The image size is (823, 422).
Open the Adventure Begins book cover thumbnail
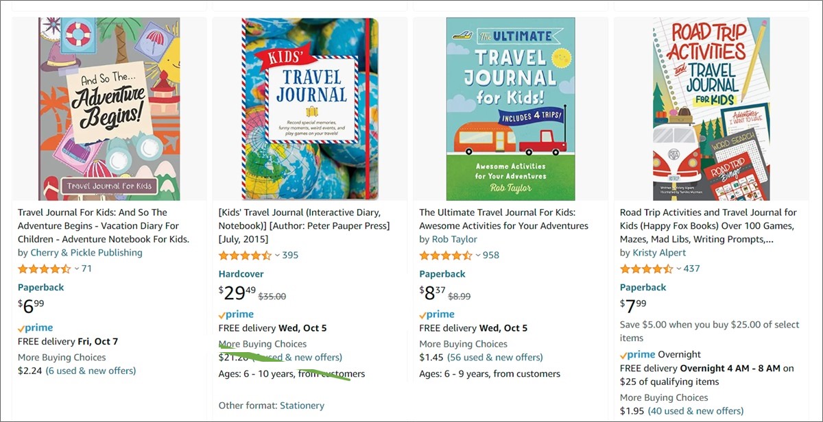click(109, 109)
